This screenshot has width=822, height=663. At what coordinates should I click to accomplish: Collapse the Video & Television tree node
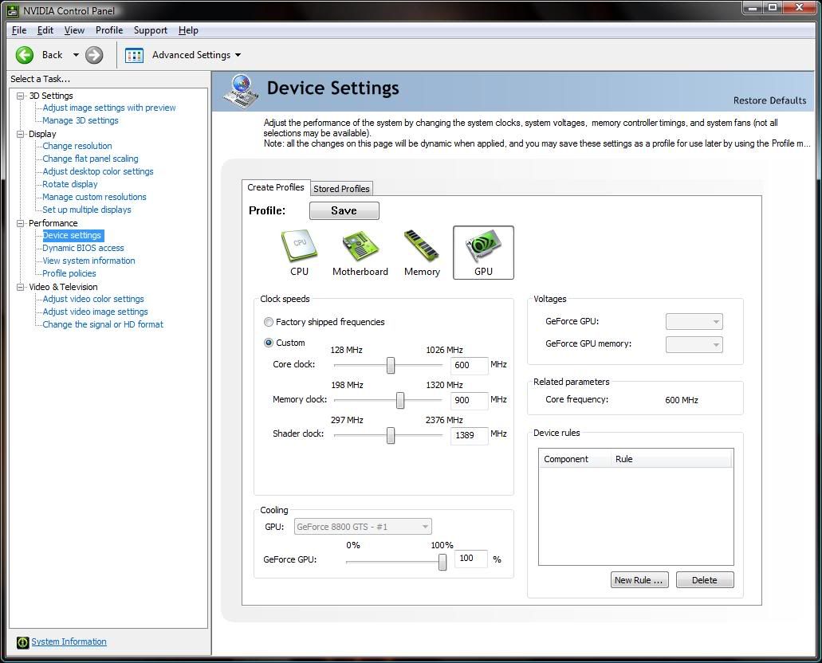tap(21, 287)
